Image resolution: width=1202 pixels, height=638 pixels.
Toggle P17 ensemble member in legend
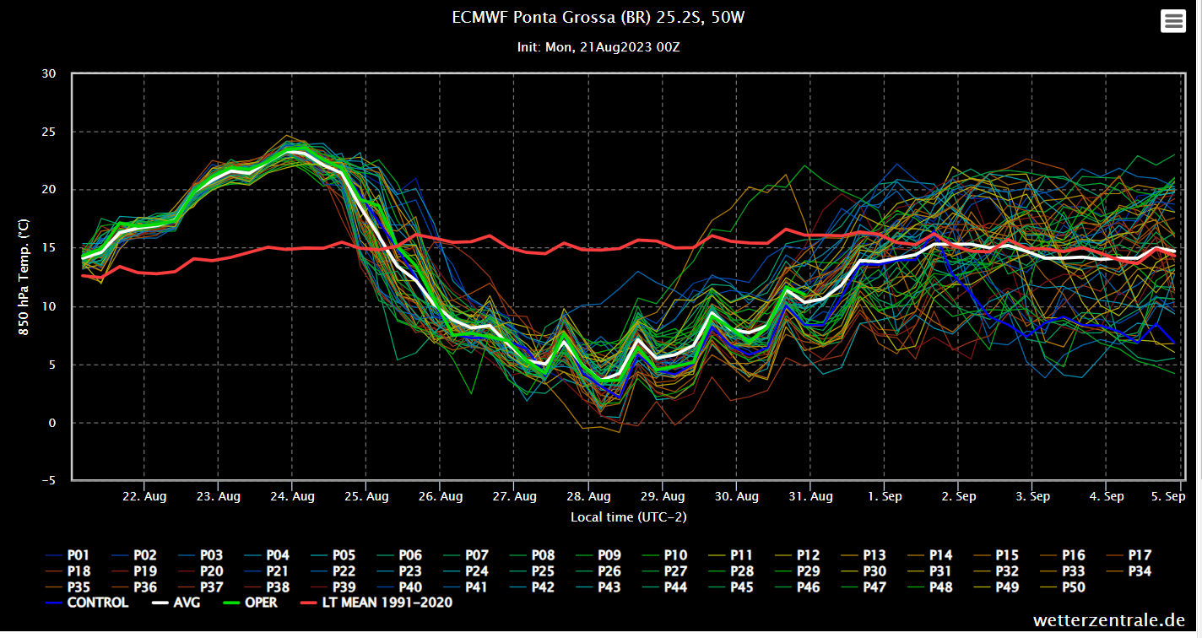pos(1127,555)
